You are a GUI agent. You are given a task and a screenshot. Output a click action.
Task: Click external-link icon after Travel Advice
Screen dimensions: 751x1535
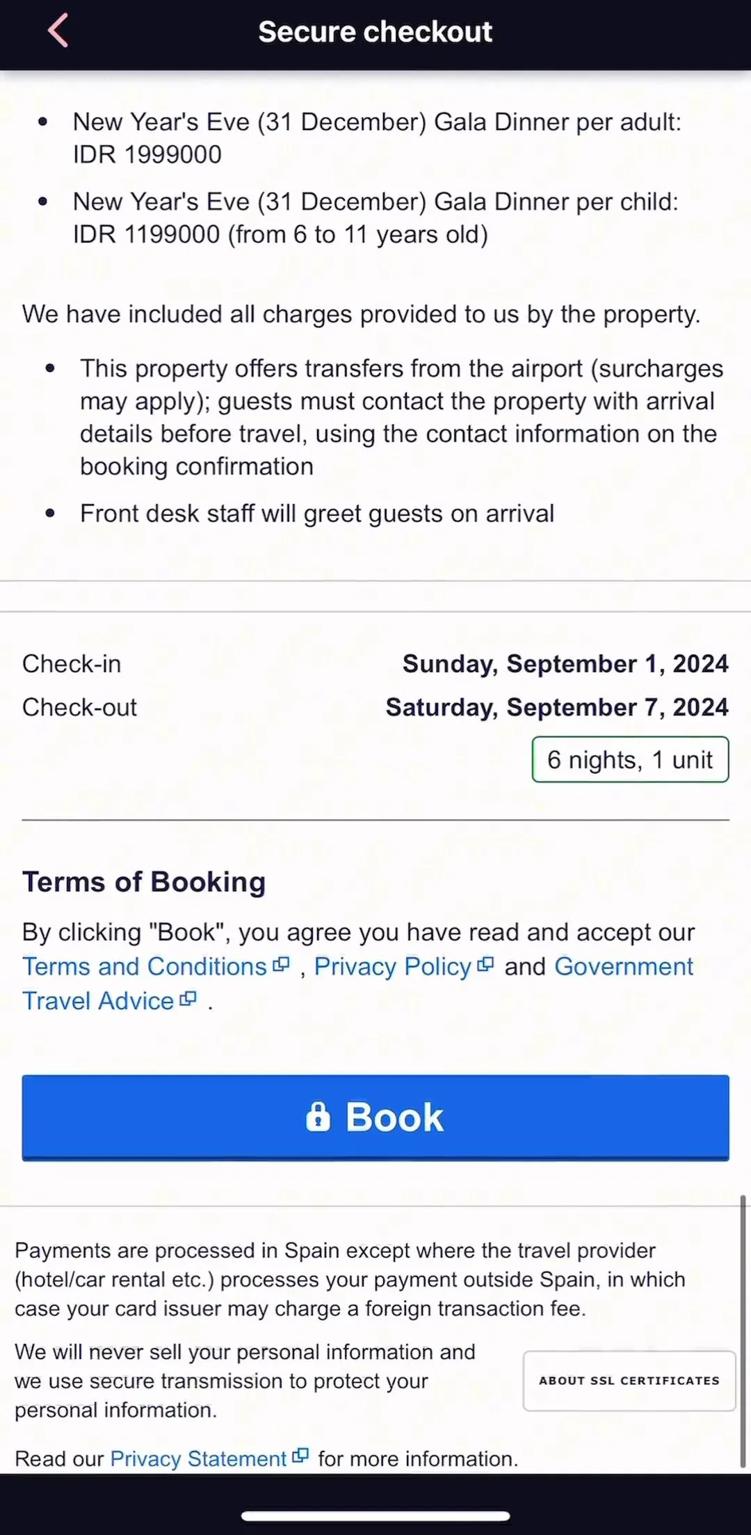pos(188,999)
